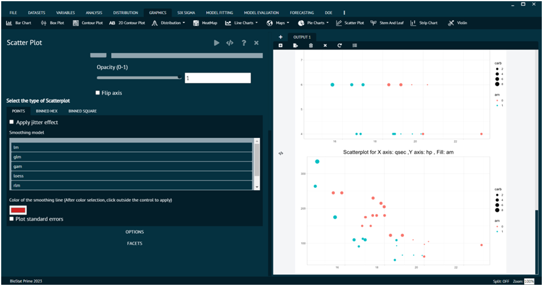Open the DISTRIBUTION menu
The image size is (543, 286).
[x=125, y=13]
